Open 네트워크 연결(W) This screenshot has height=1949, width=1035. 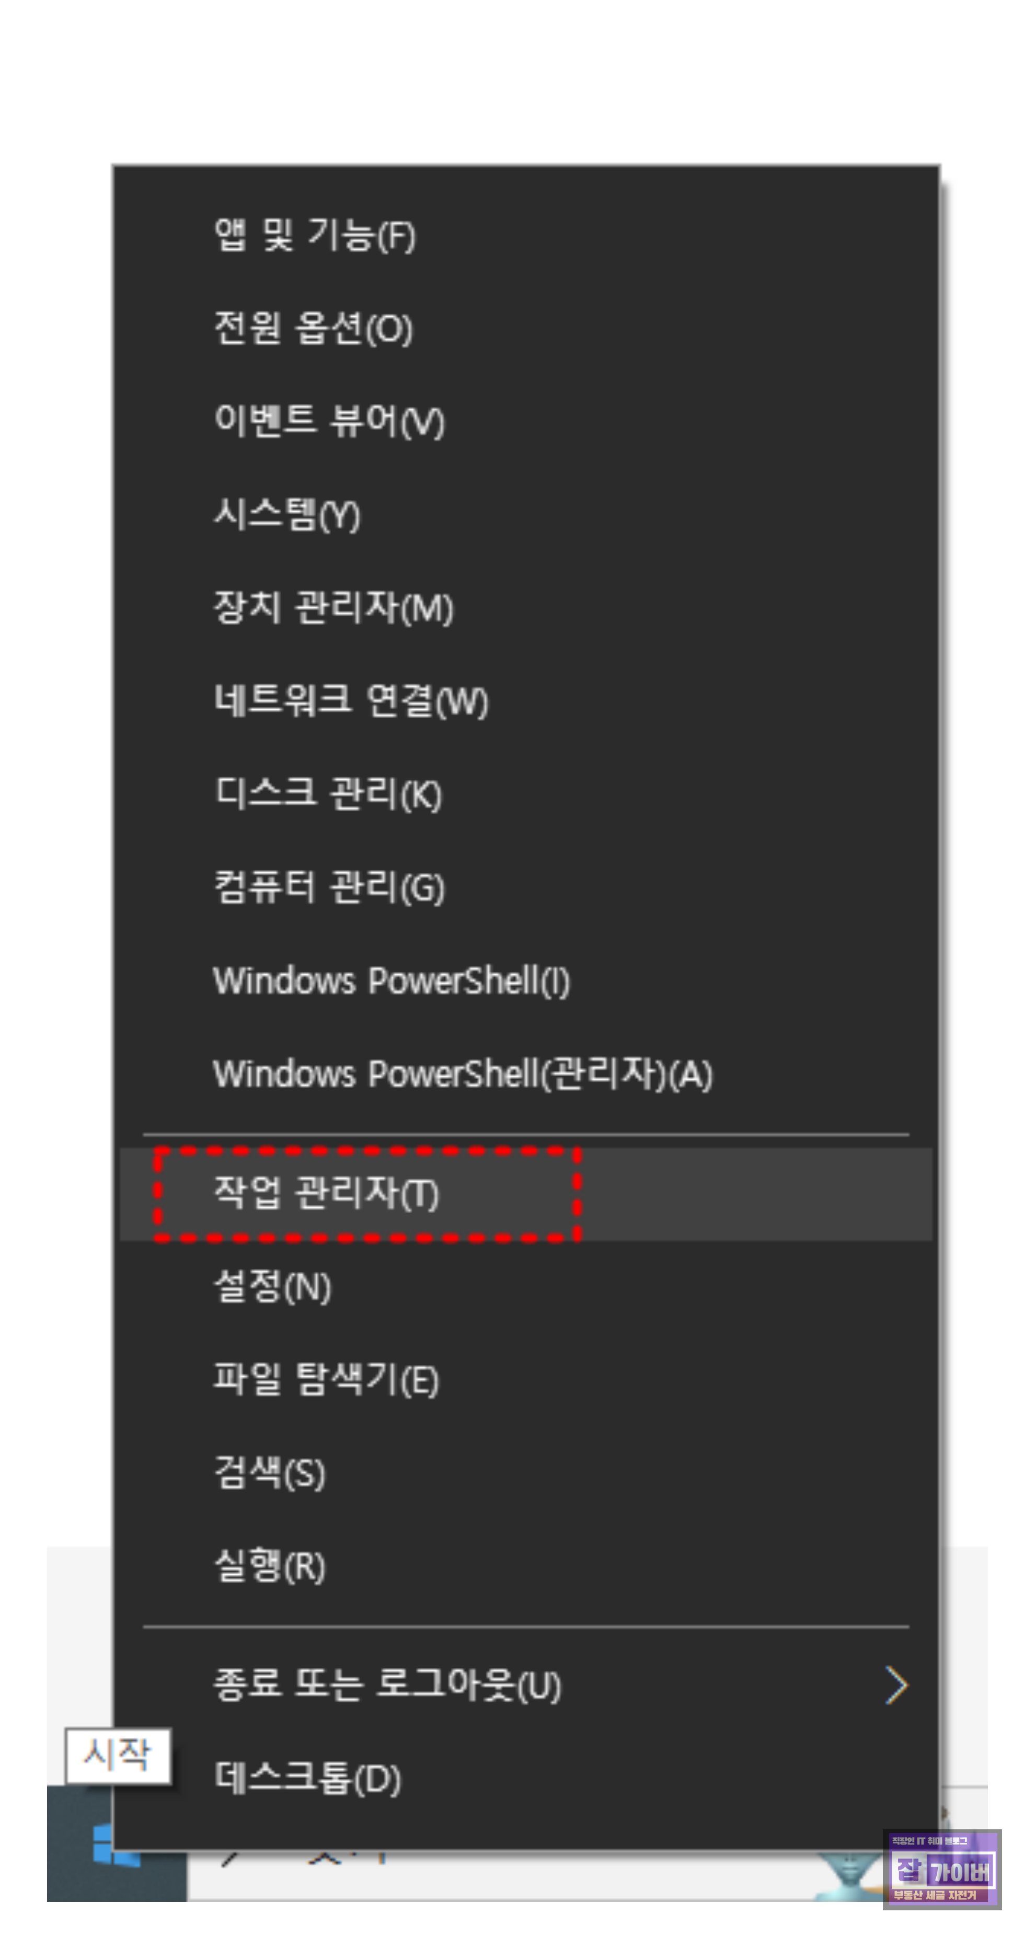(x=526, y=700)
